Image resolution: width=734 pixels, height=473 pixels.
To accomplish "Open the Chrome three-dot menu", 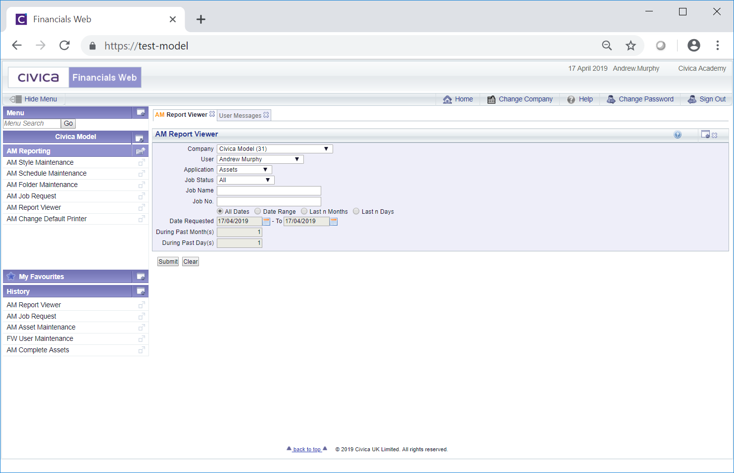I will 718,46.
